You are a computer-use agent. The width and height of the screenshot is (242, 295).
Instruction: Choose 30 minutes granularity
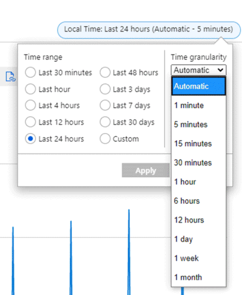point(198,163)
